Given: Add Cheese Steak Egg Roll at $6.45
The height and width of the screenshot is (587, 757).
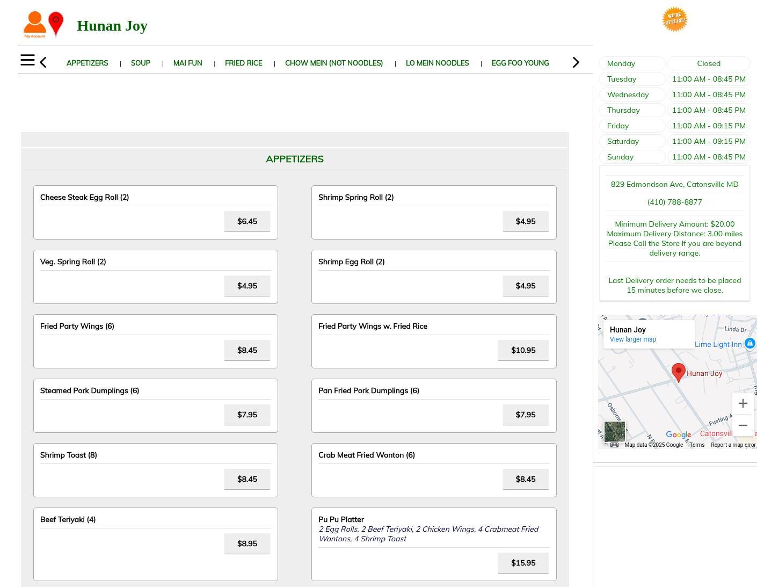Looking at the screenshot, I should tap(247, 221).
